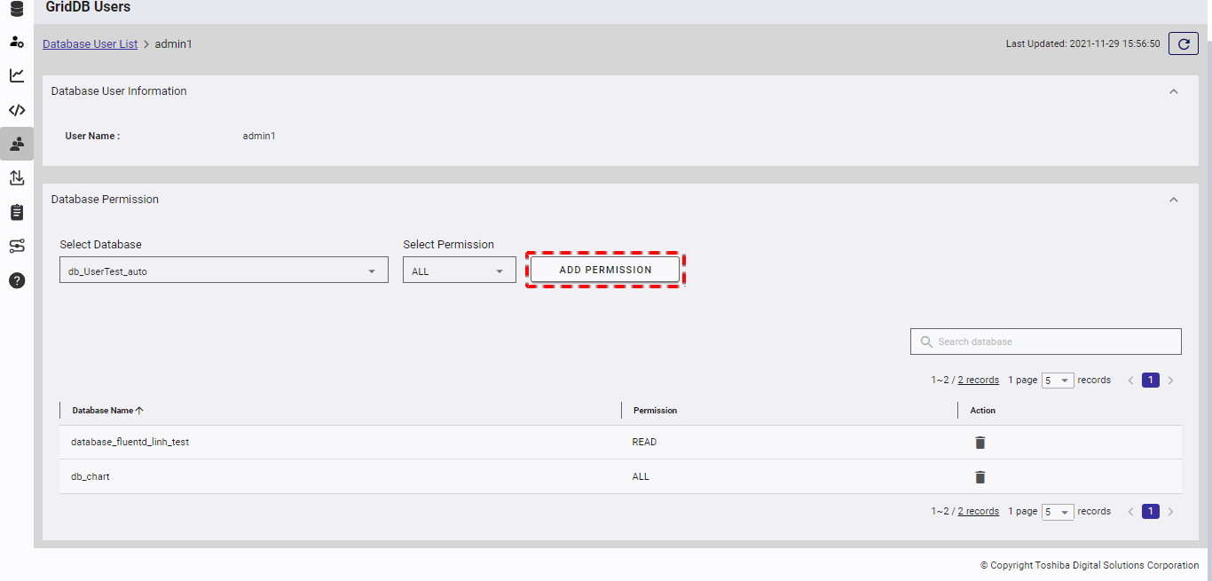Click the magnifier icon in the search box
Viewport: 1212px width, 581px height.
click(927, 342)
